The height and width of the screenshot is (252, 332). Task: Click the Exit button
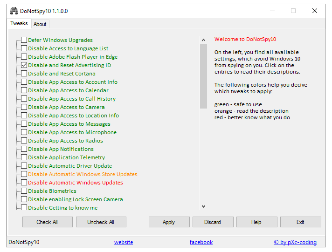(300, 222)
